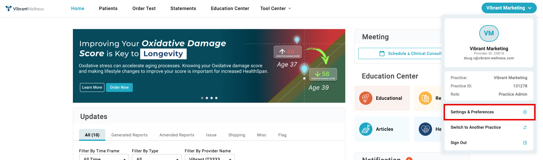The height and width of the screenshot is (160, 543).
Task: Click the Articles icon
Action: coord(366,129)
